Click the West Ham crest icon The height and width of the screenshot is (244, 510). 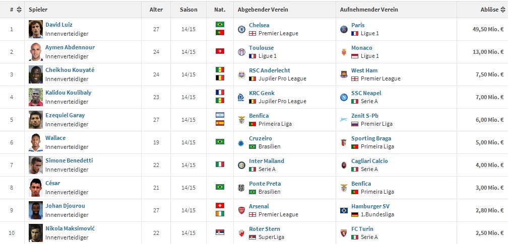point(344,74)
